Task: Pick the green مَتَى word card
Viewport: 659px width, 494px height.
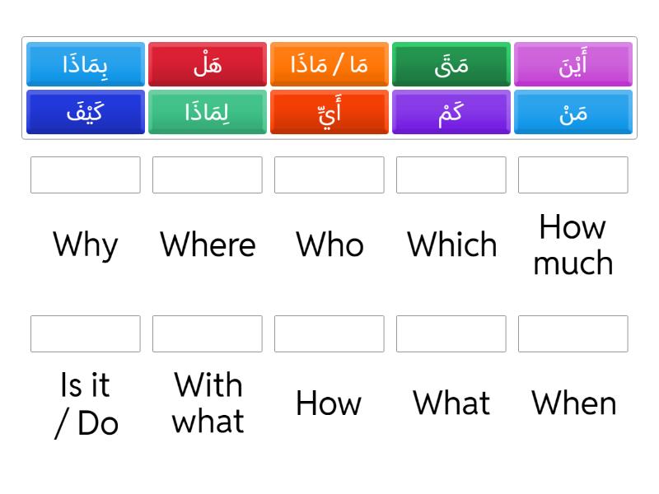Action: (x=451, y=65)
